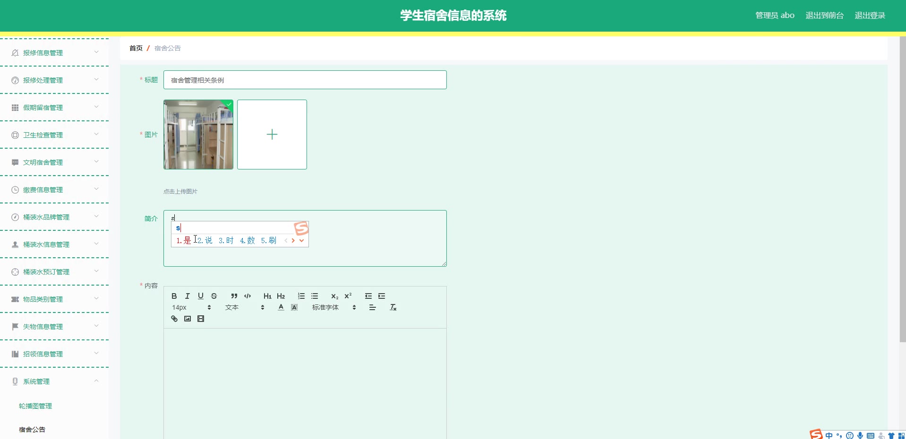Open text alignment options
This screenshot has height=439, width=906.
pos(373,307)
